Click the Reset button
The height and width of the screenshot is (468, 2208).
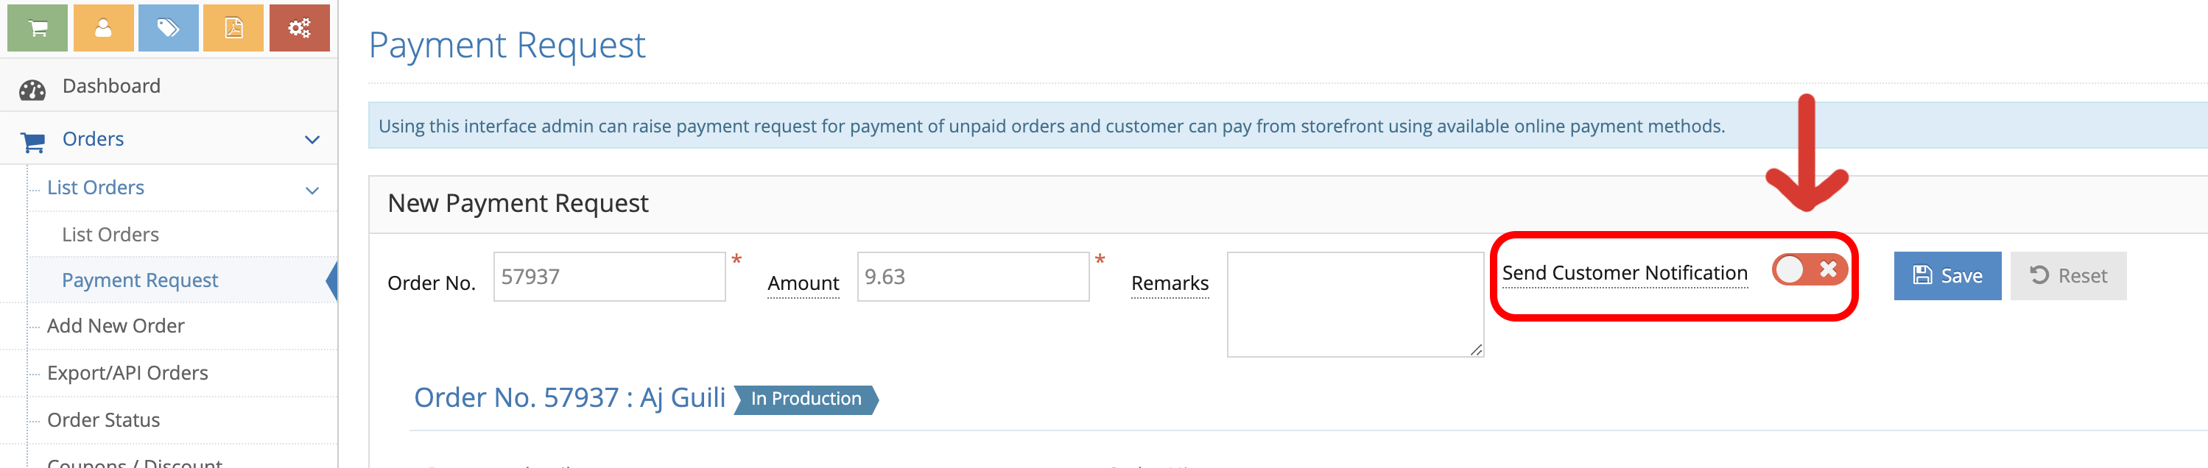pyautogui.click(x=2067, y=275)
